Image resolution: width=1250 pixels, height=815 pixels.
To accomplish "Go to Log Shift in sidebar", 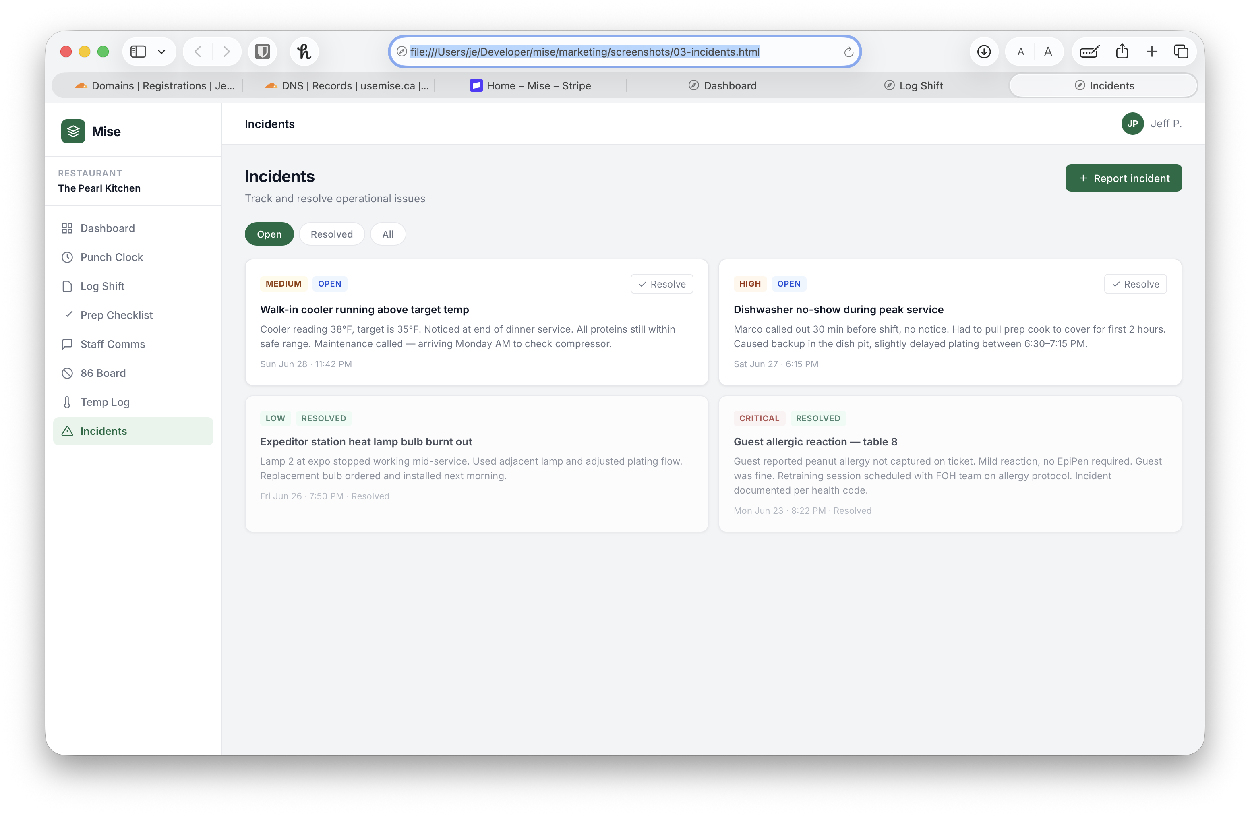I will point(133,286).
